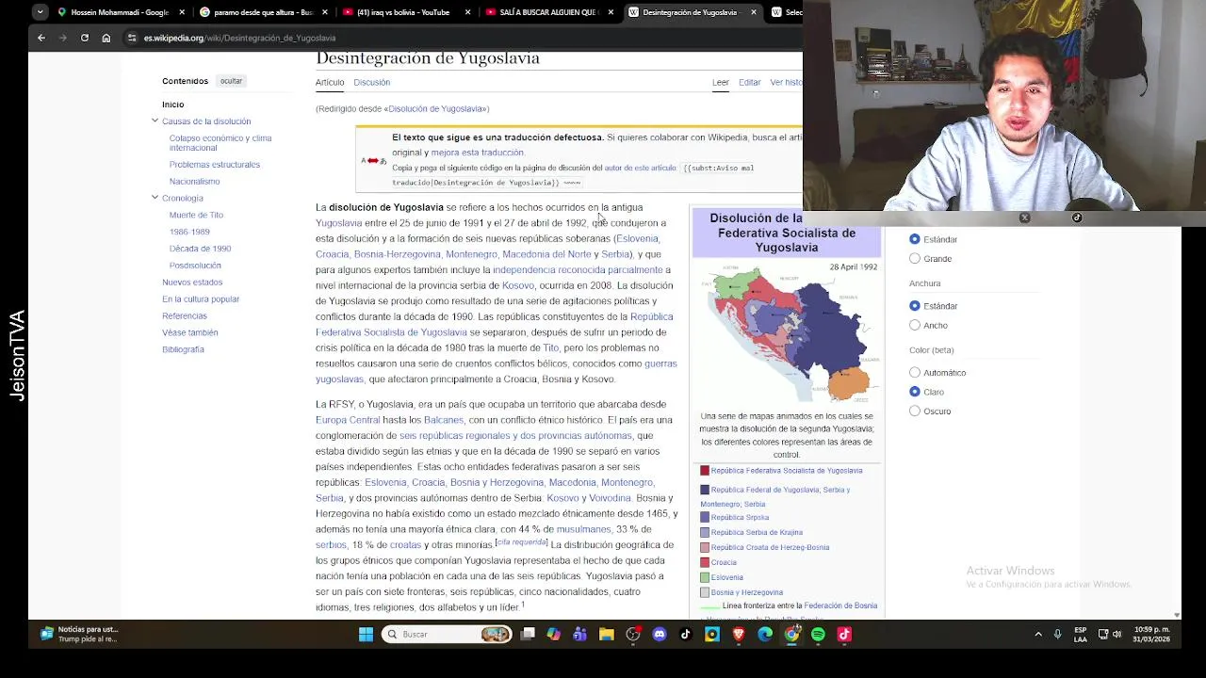
Task: Go to 'Problemas estructurales' section
Action: (x=215, y=165)
